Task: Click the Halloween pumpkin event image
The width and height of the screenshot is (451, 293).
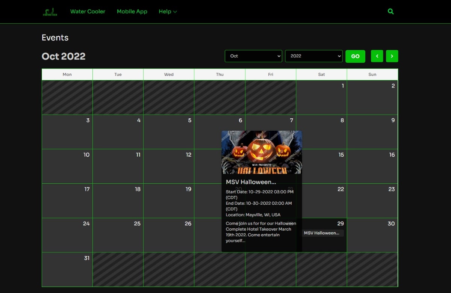Action: click(262, 152)
